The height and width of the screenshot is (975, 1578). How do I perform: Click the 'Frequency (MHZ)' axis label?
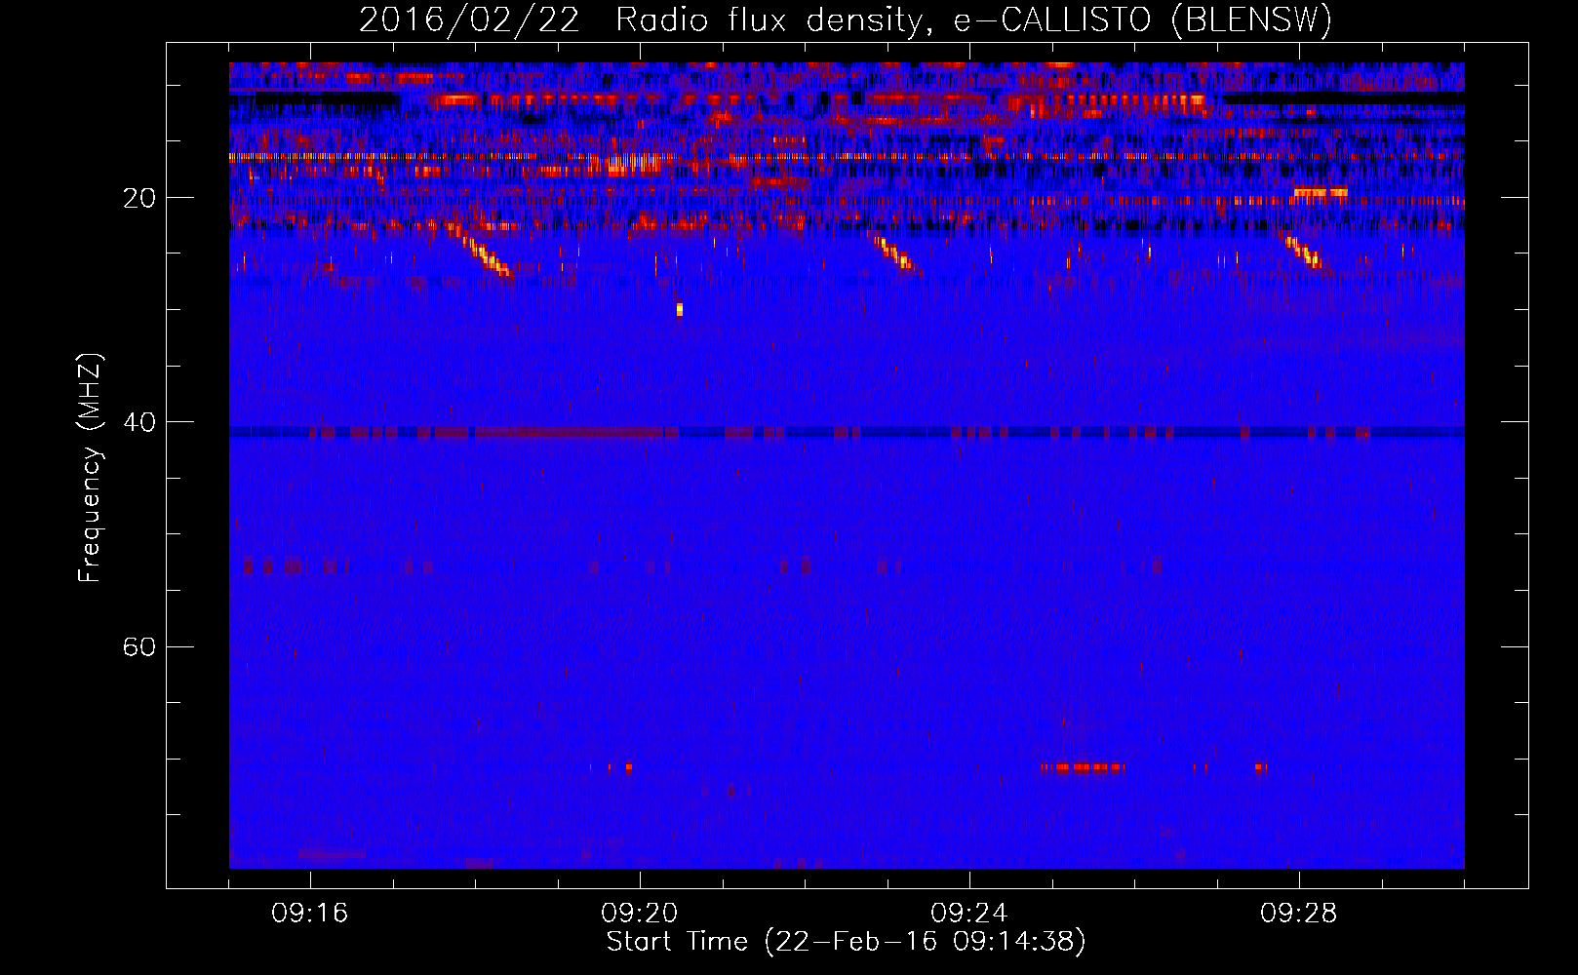pyautogui.click(x=90, y=468)
